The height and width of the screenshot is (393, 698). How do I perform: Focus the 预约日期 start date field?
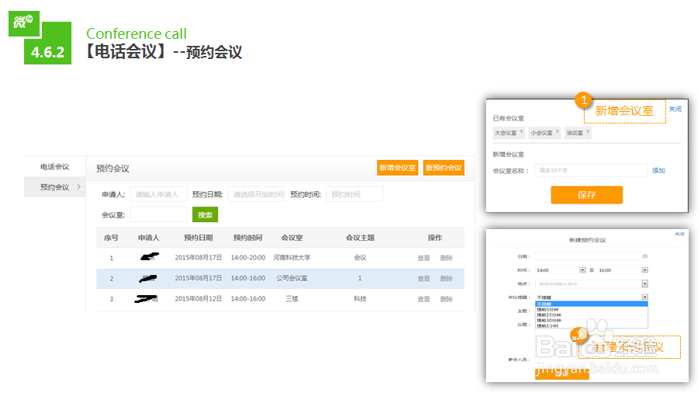pos(256,194)
